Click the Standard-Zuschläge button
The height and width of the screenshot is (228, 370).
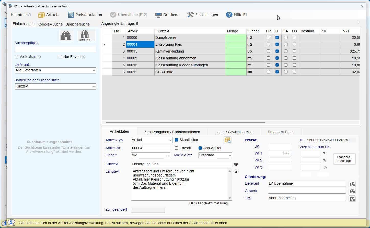pos(344,159)
